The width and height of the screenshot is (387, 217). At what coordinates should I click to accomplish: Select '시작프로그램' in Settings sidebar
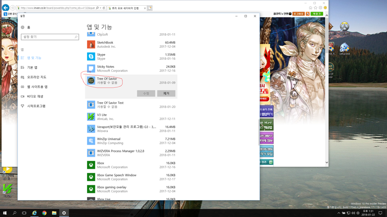point(36,106)
